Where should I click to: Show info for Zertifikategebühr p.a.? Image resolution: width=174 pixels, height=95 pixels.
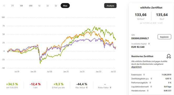pos(151,79)
